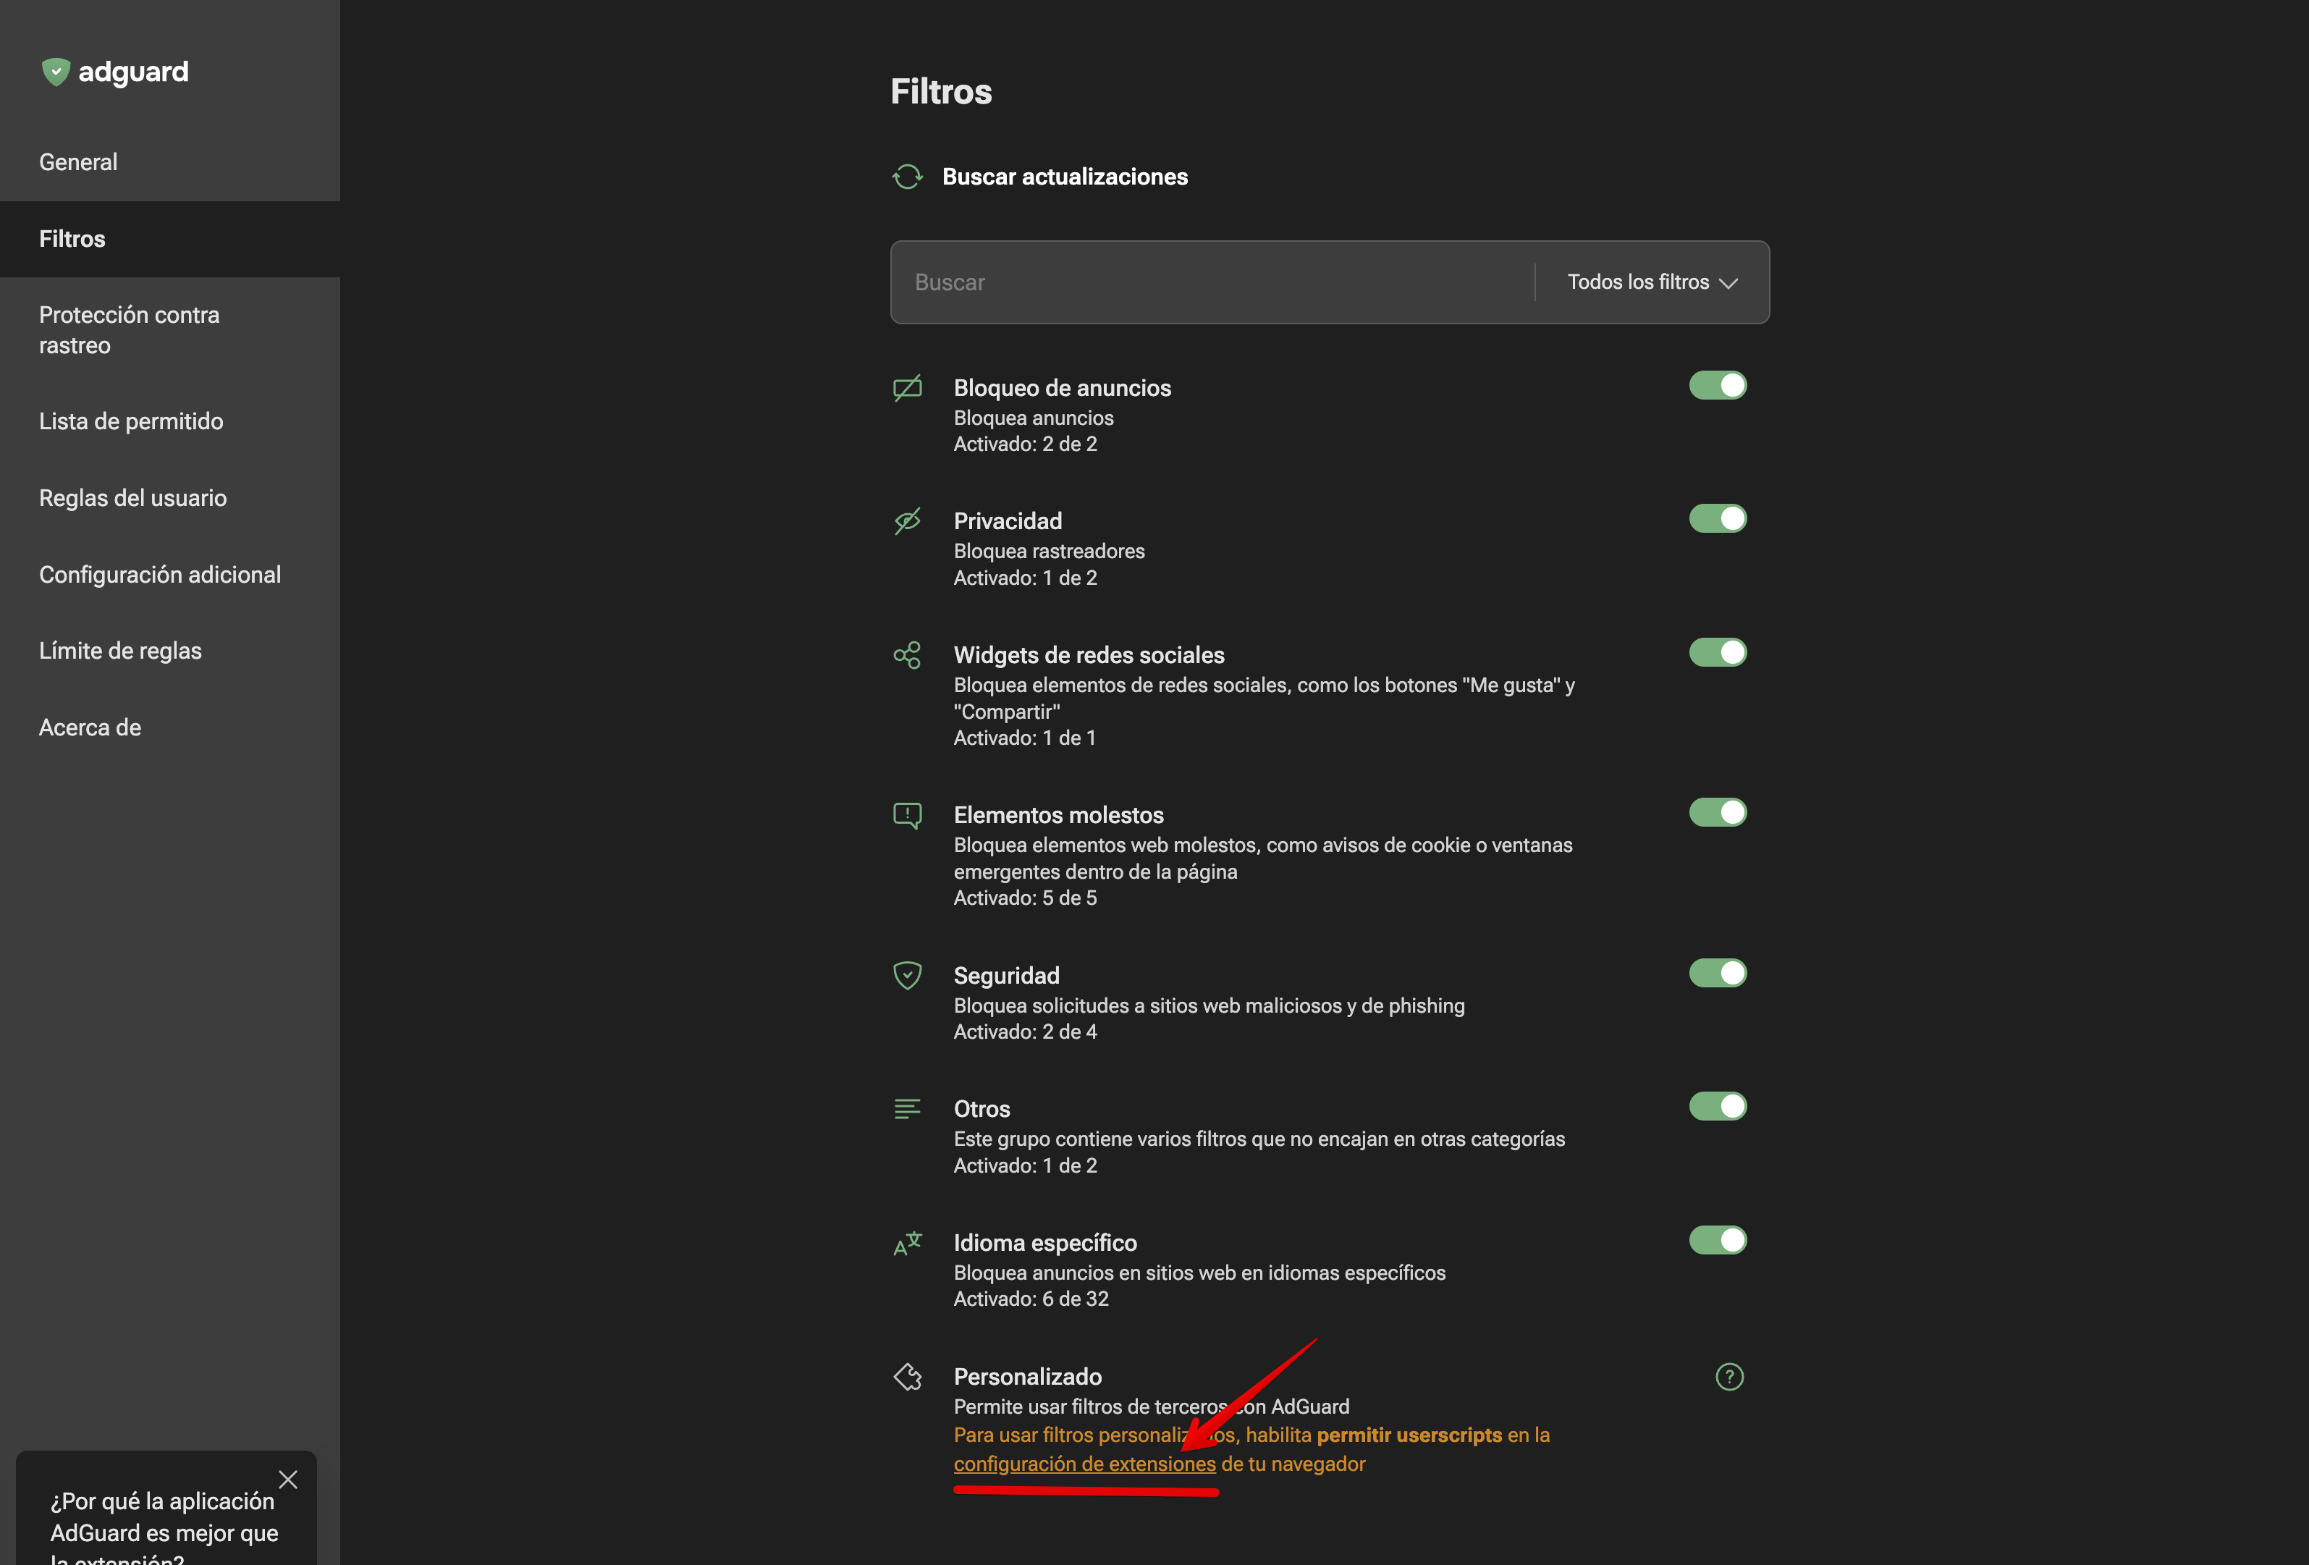This screenshot has height=1565, width=2309.
Task: Click the Personalizado help question mark icon
Action: click(x=1728, y=1376)
